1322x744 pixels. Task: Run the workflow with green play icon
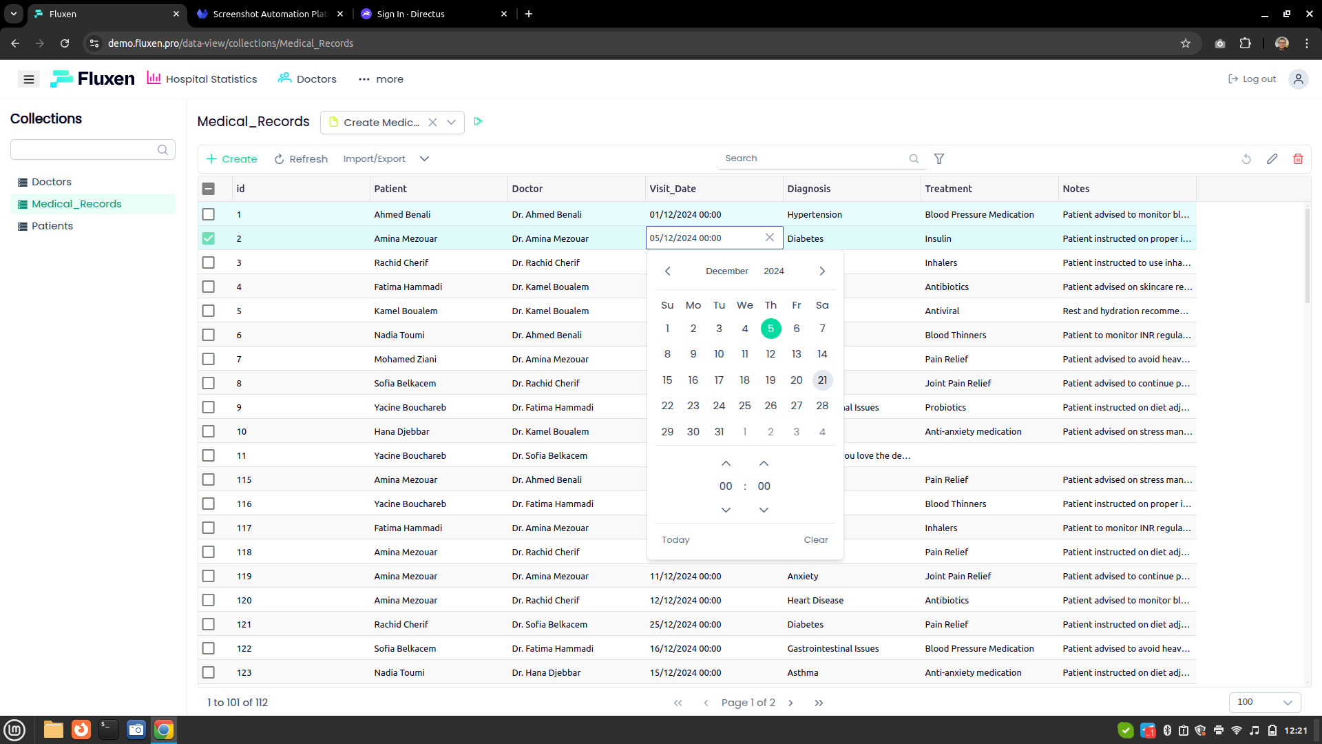[x=479, y=122]
